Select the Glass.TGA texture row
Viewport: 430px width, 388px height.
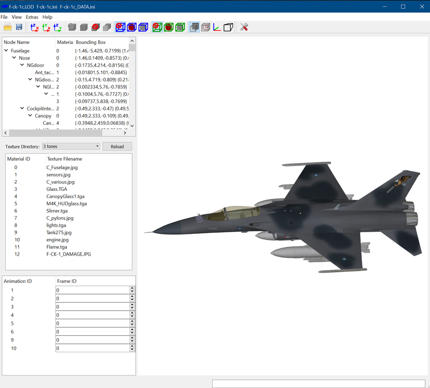click(x=69, y=189)
